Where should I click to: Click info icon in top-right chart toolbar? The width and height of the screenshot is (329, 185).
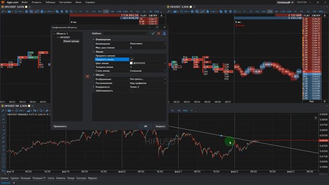(x=192, y=11)
